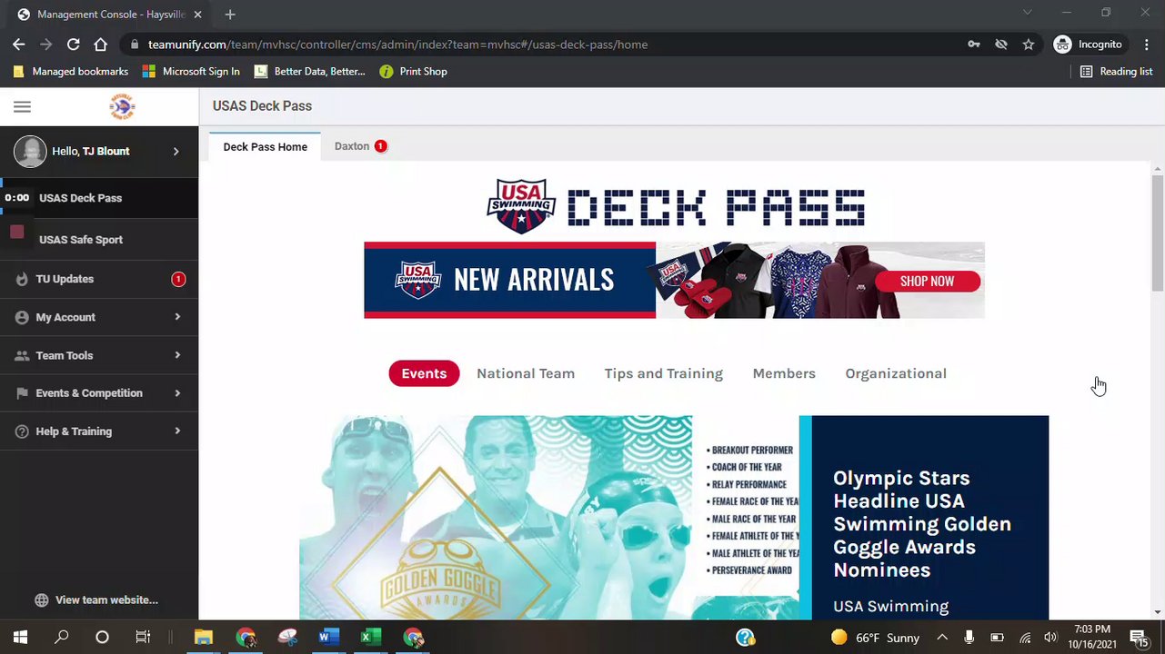
Task: Click the red badge on the Daxton tab
Action: 381,146
